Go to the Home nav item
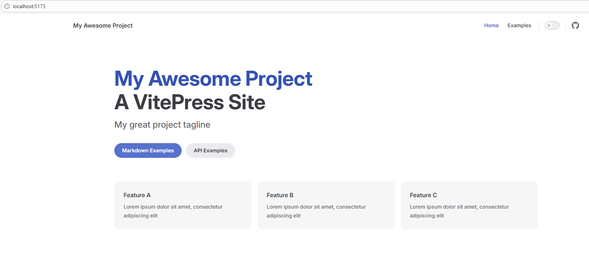 [x=491, y=25]
